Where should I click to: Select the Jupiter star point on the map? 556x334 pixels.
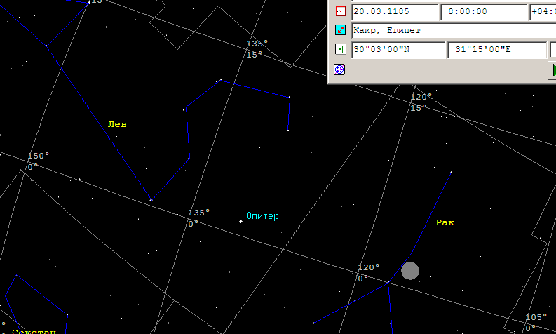coord(240,222)
